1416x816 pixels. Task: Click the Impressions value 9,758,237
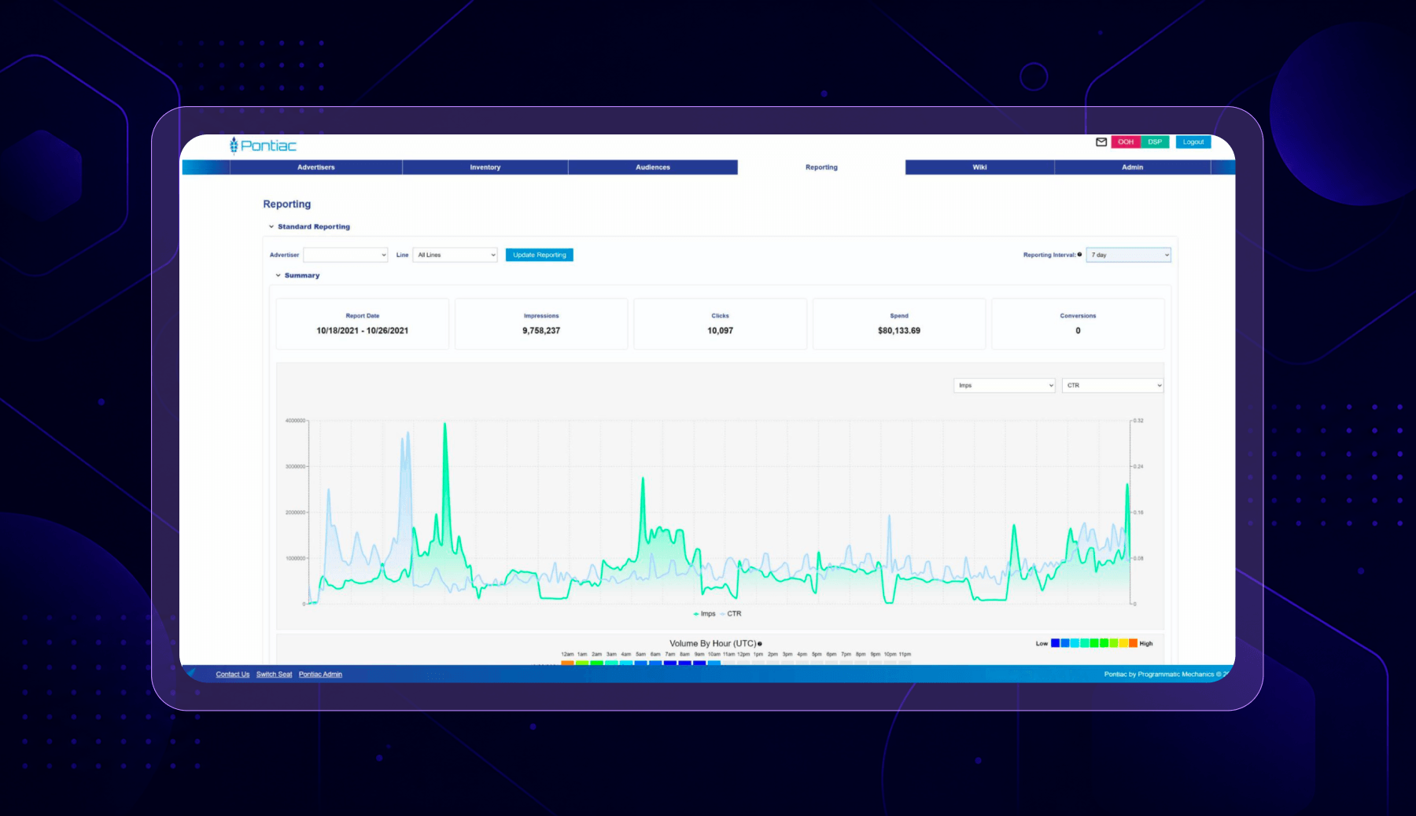click(x=541, y=331)
